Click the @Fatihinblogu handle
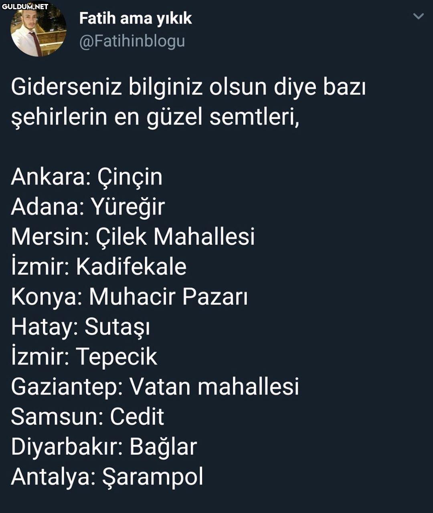 pyautogui.click(x=132, y=42)
